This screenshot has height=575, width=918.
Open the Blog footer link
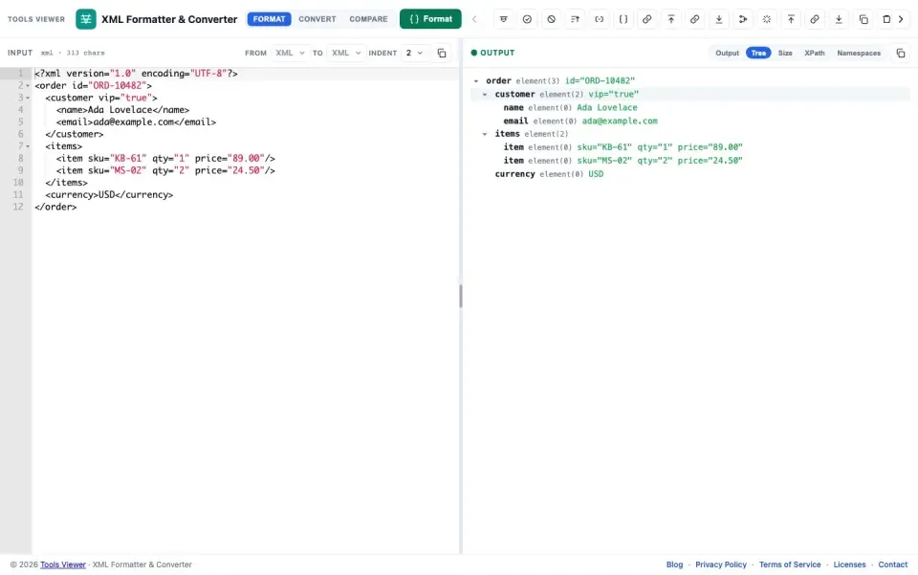[674, 564]
